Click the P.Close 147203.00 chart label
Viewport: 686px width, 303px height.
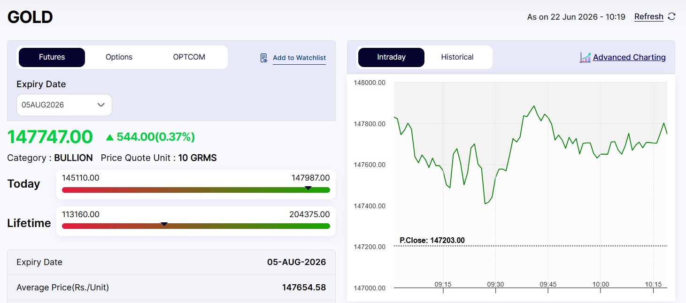(x=432, y=240)
